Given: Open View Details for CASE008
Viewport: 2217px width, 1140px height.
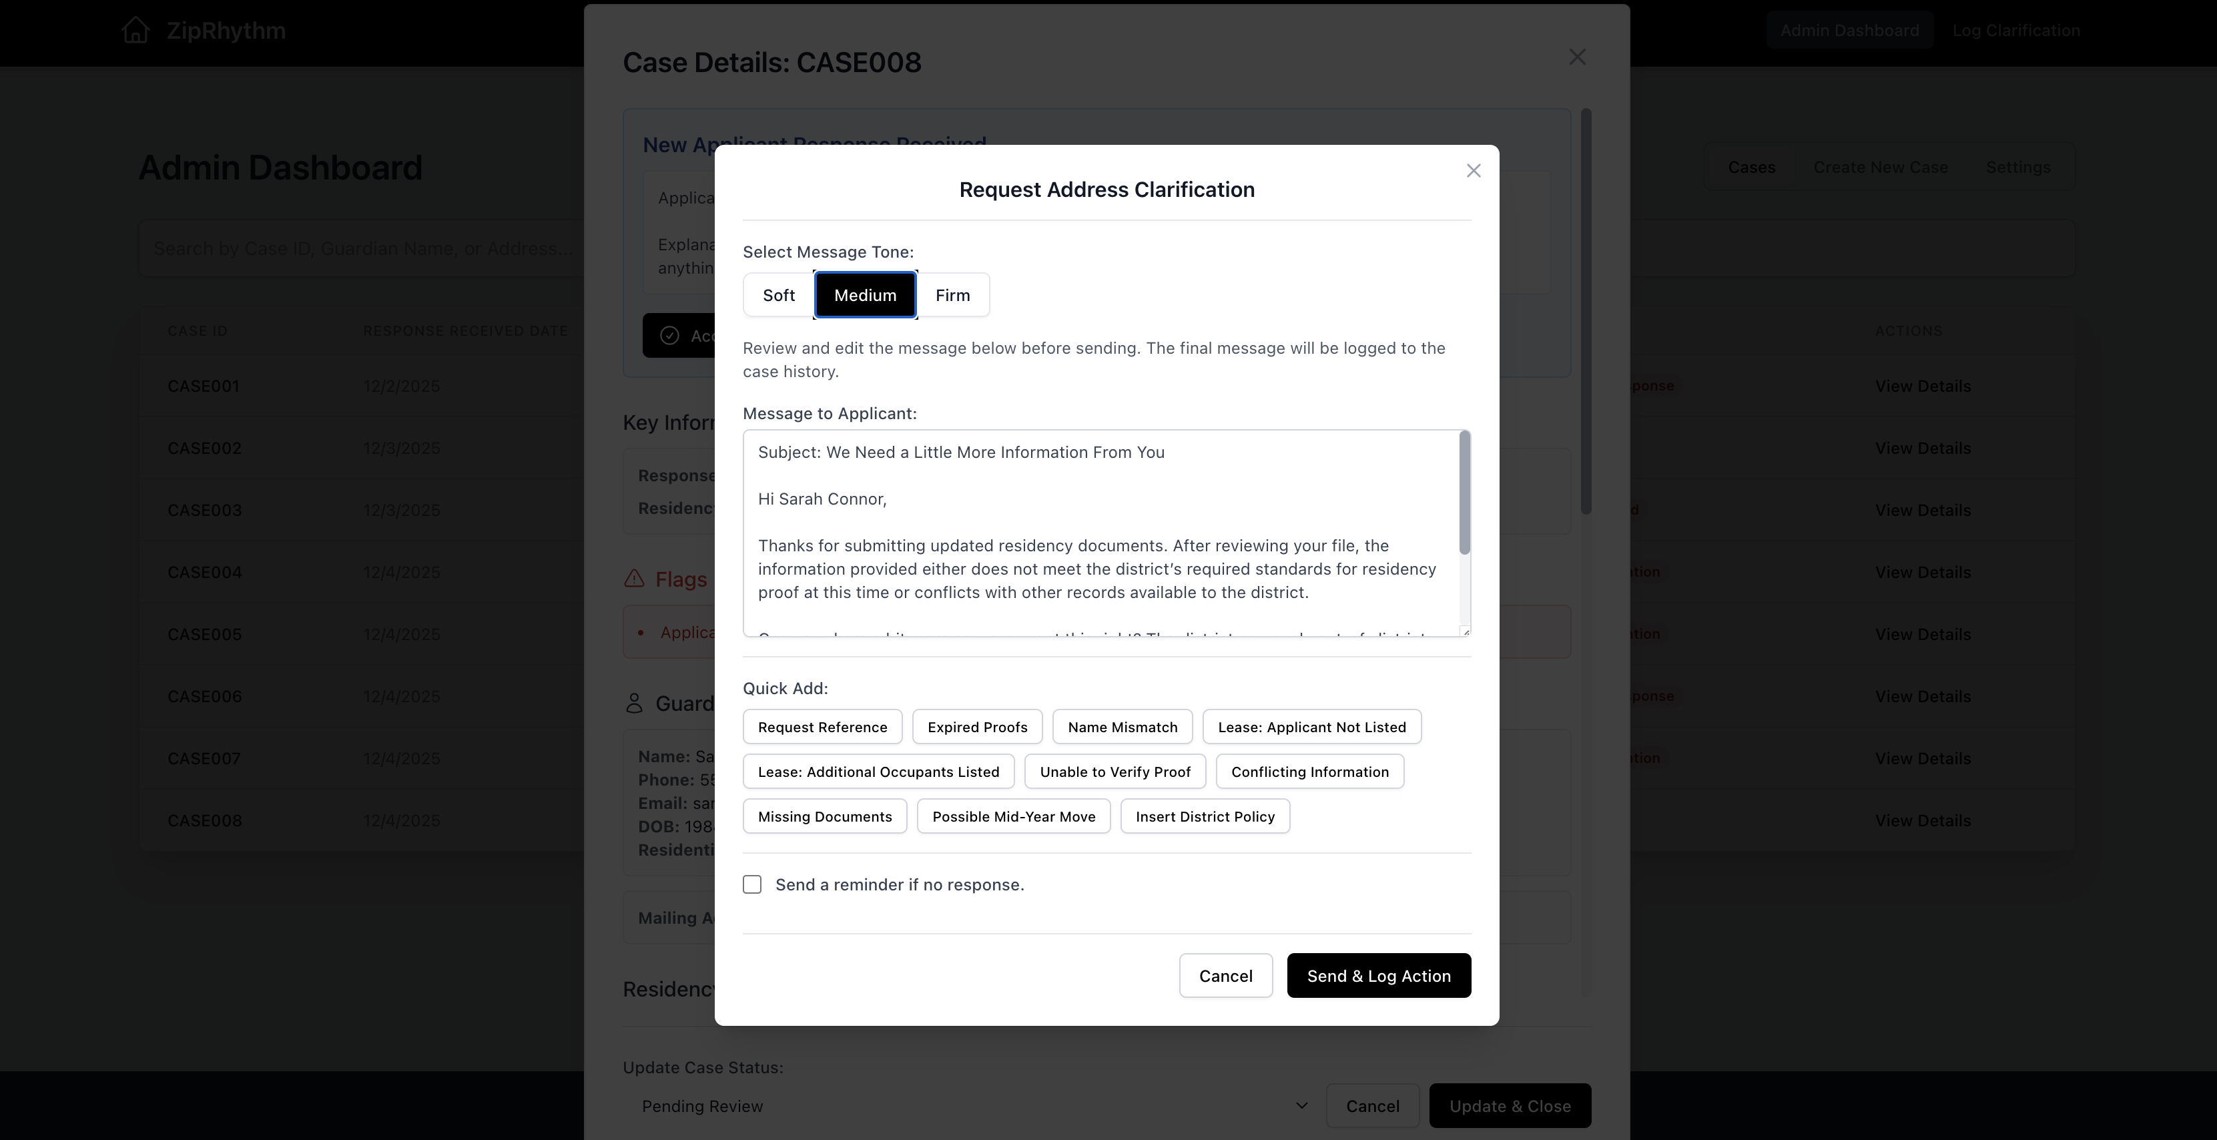Looking at the screenshot, I should [x=1923, y=820].
